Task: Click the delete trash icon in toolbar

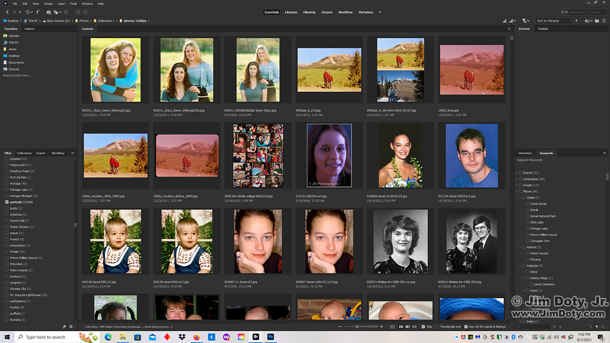Action: coord(604,21)
